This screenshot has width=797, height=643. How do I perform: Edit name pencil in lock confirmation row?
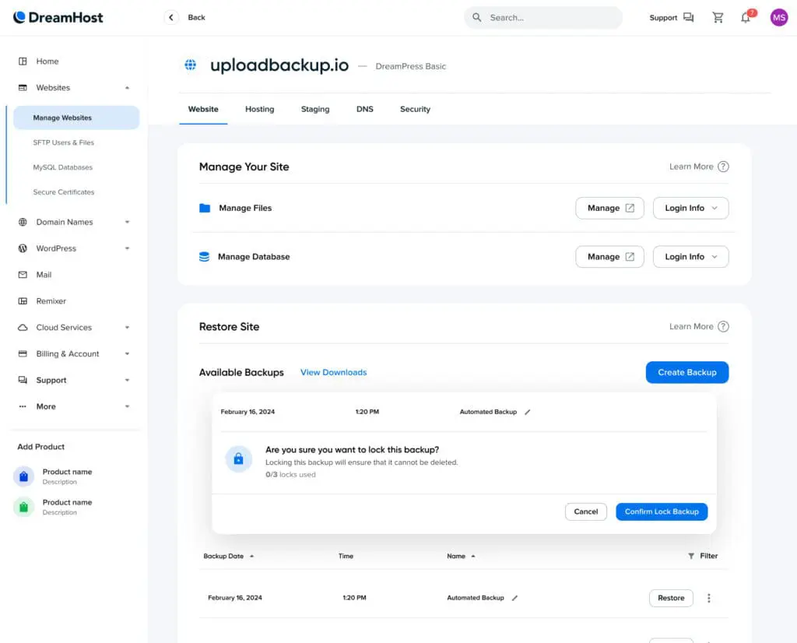528,413
